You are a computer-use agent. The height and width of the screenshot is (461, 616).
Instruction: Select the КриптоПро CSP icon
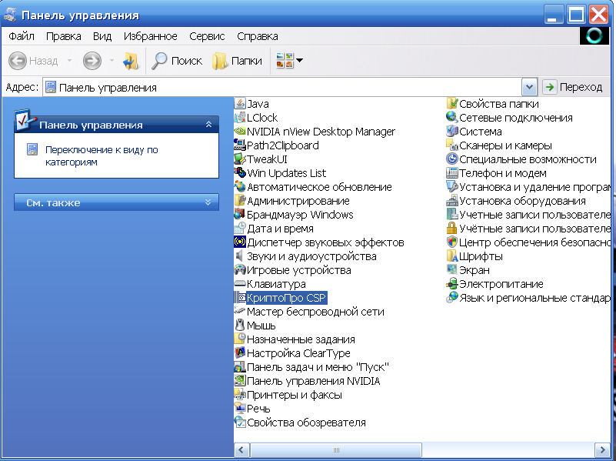[x=240, y=298]
